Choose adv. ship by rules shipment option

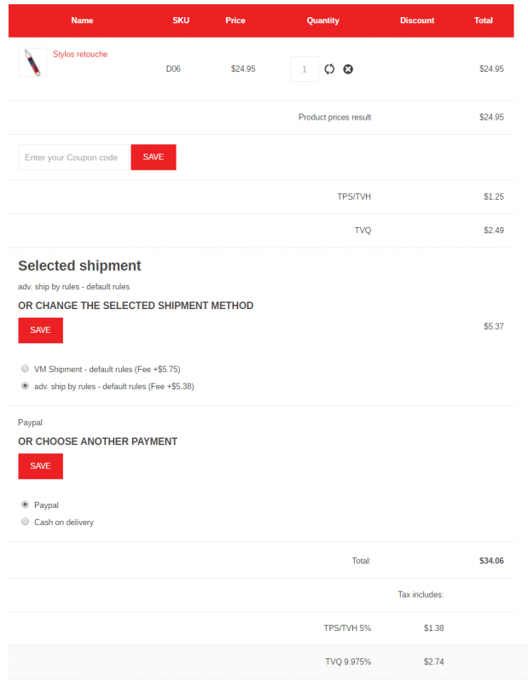[x=26, y=386]
